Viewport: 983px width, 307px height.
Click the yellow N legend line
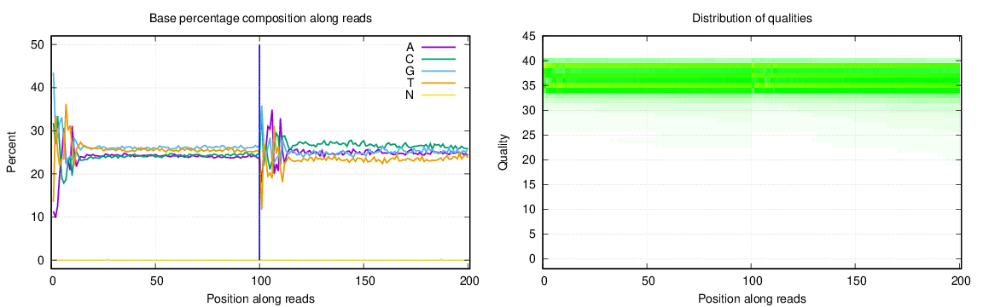point(438,95)
